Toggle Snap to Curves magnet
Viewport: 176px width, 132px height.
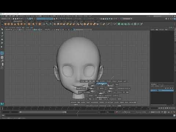tap(63, 19)
